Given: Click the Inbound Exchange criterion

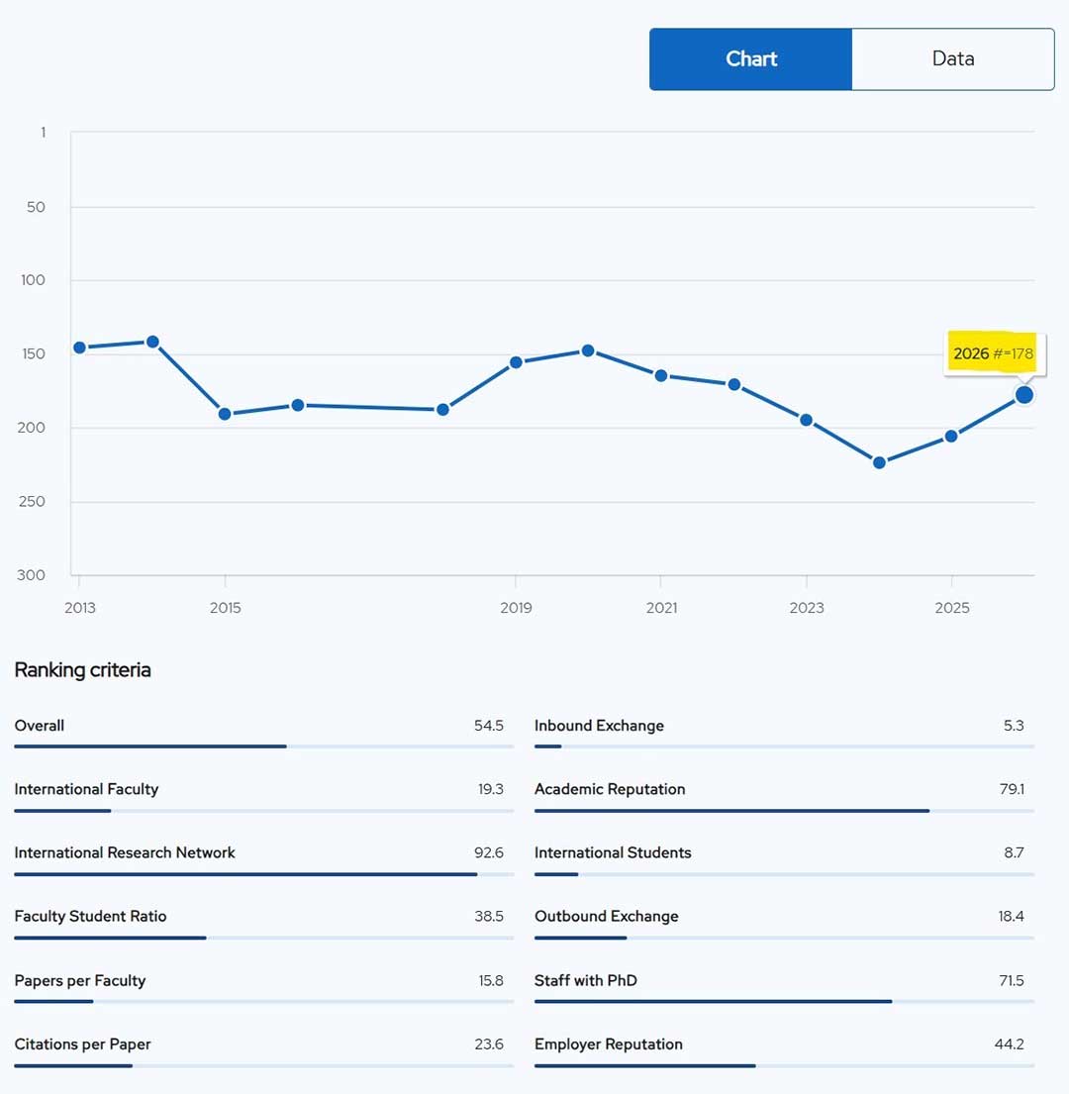Looking at the screenshot, I should point(599,726).
